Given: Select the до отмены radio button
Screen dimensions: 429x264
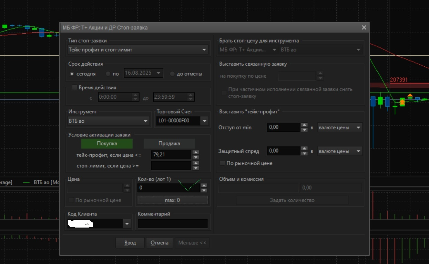Looking at the screenshot, I should [172, 74].
